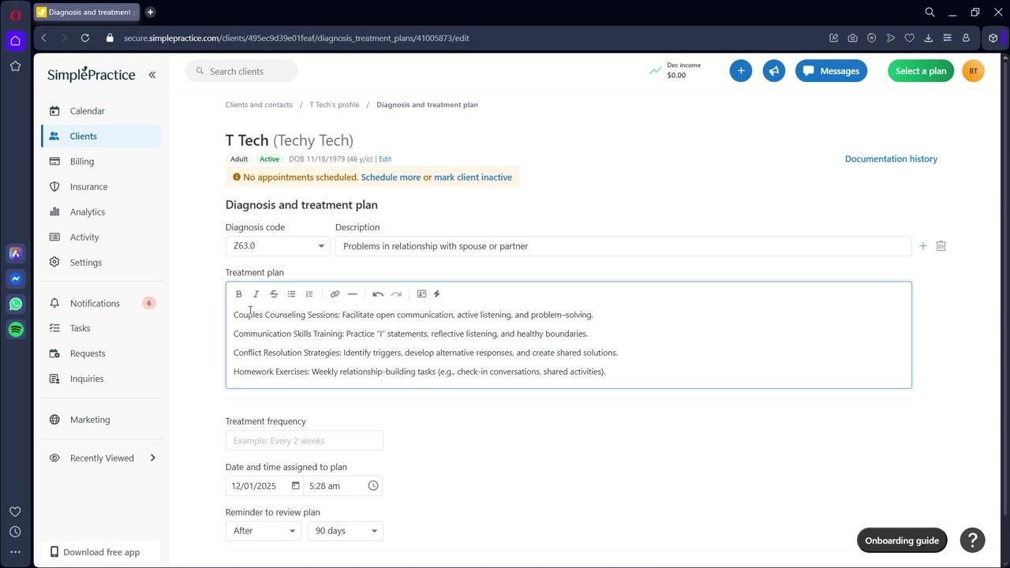Insert horizontal rule in the editor
The width and height of the screenshot is (1010, 568).
[x=352, y=294]
